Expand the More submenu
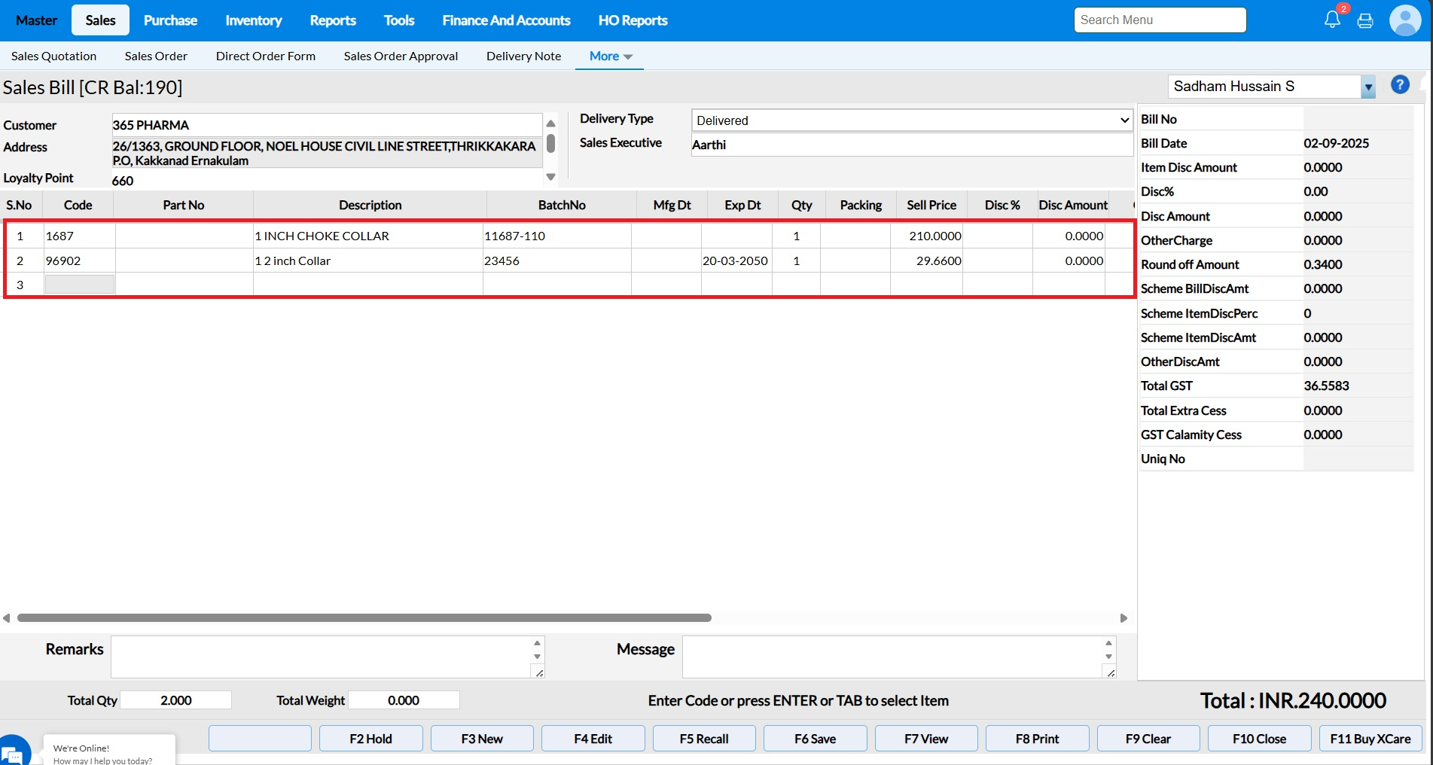Viewport: 1433px width, 765px height. [610, 56]
